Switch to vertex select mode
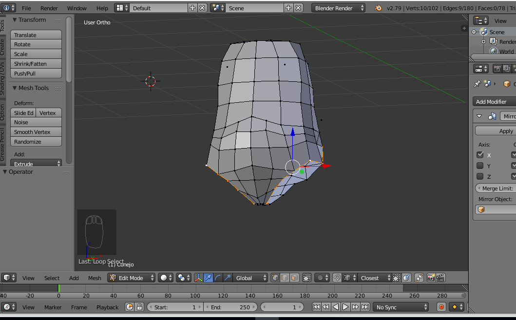This screenshot has width=516, height=320. coord(275,278)
